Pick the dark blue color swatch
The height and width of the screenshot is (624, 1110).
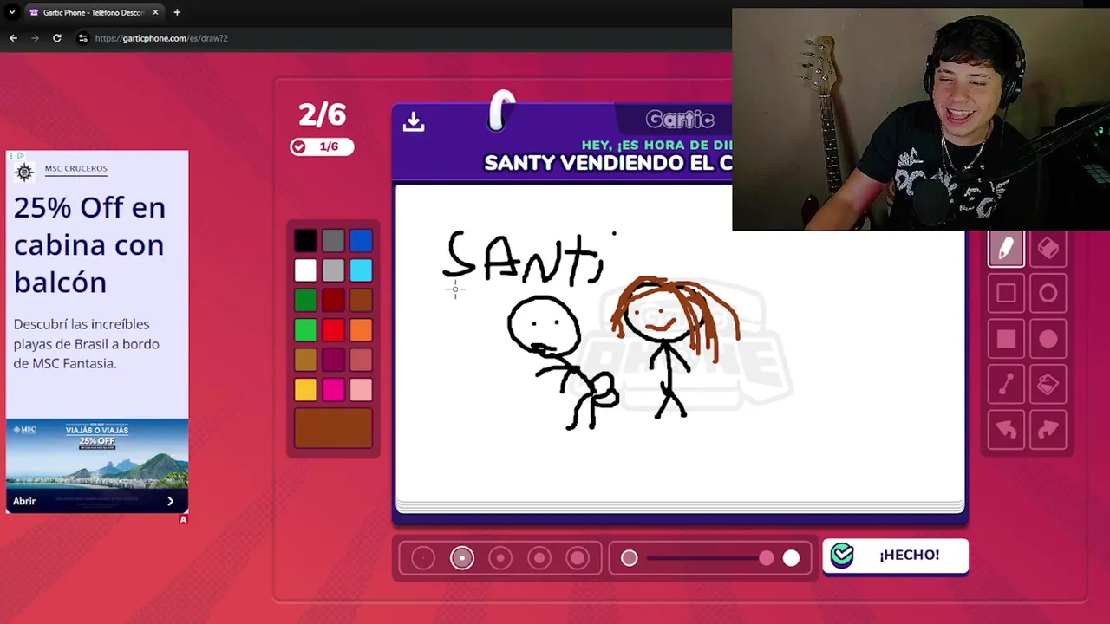[x=361, y=241]
